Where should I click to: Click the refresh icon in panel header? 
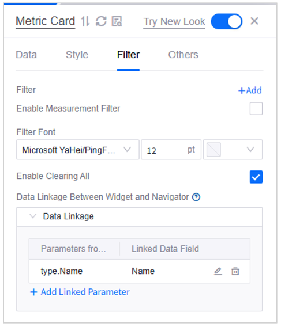pos(101,21)
